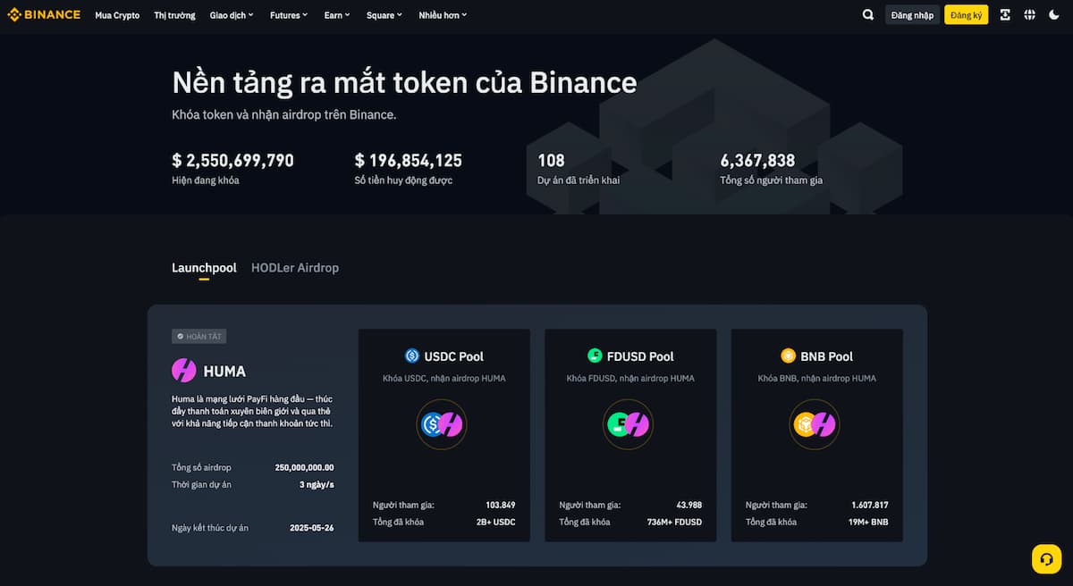This screenshot has width=1073, height=586.
Task: Click the FDUSD Pool coin icon
Action: pyautogui.click(x=595, y=356)
